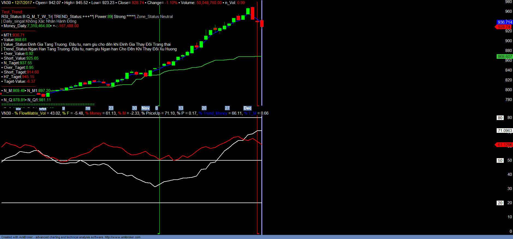Click the boxed 20 level label
The height and width of the screenshot is (239, 513).
coord(500,203)
